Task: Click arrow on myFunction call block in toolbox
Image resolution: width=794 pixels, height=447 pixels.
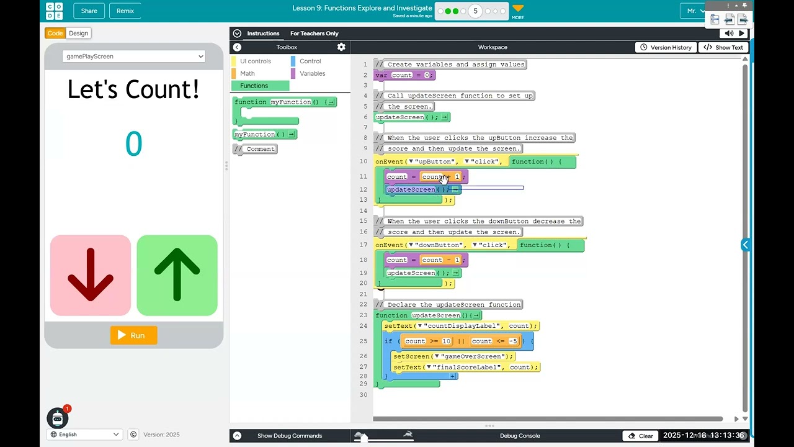Action: click(291, 134)
